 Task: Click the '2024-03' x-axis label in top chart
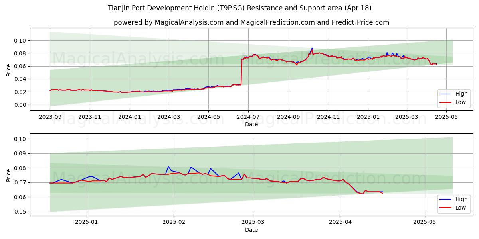click(x=168, y=118)
